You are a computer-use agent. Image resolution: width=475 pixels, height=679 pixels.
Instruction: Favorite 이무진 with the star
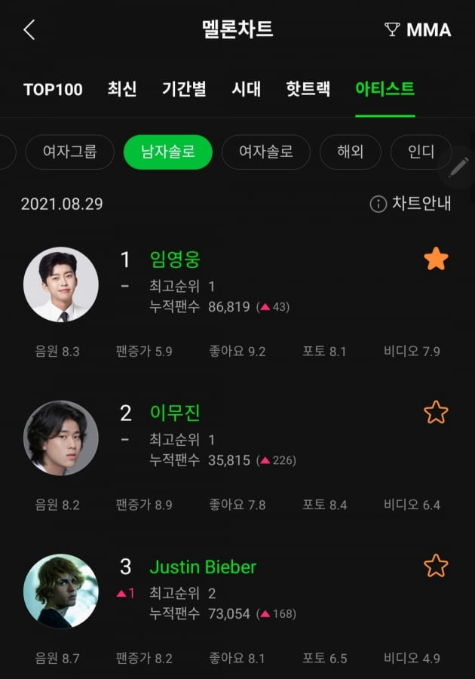(436, 413)
